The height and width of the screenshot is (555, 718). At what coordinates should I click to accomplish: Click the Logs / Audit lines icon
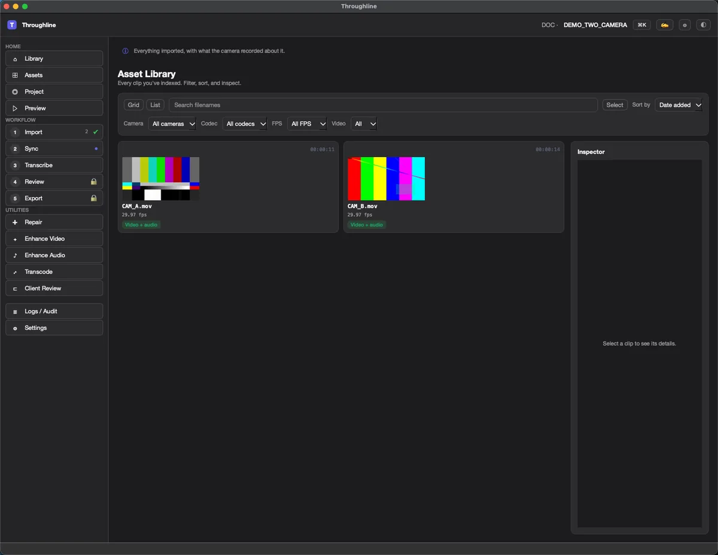coord(15,311)
